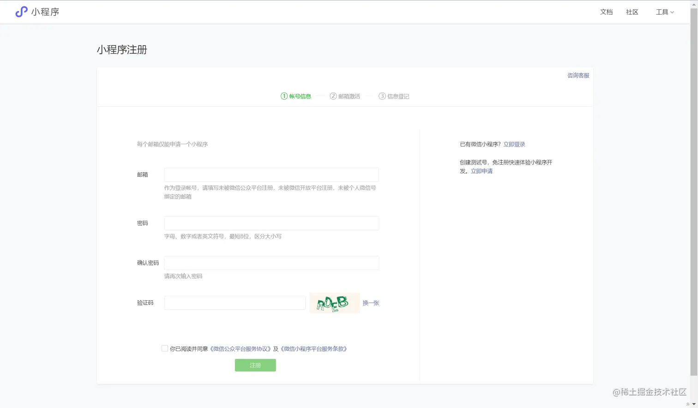Focus the 确认密码 input field

tap(271, 263)
